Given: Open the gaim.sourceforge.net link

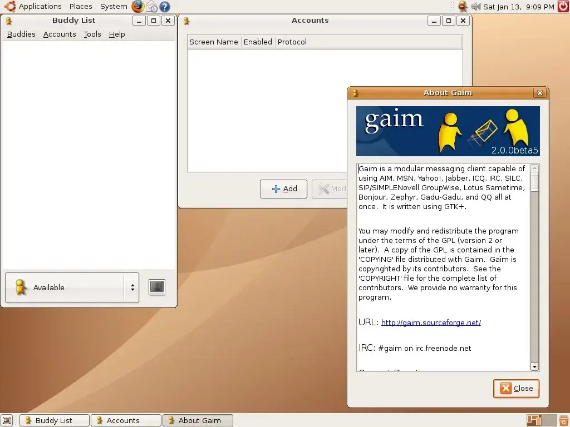Looking at the screenshot, I should pos(431,322).
